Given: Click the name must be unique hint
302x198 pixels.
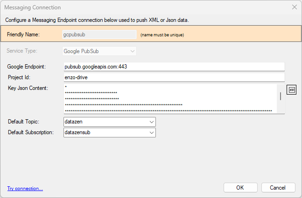Looking at the screenshot, I should 162,35.
